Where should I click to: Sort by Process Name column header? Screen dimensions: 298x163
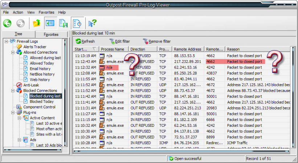click(114, 49)
